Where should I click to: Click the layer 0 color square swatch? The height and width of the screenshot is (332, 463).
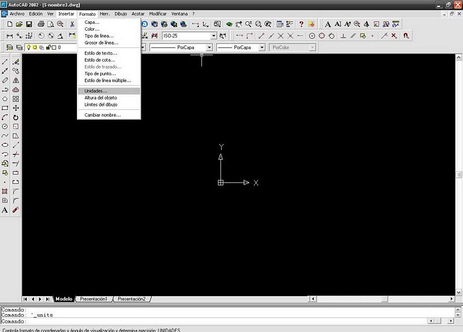(x=54, y=47)
